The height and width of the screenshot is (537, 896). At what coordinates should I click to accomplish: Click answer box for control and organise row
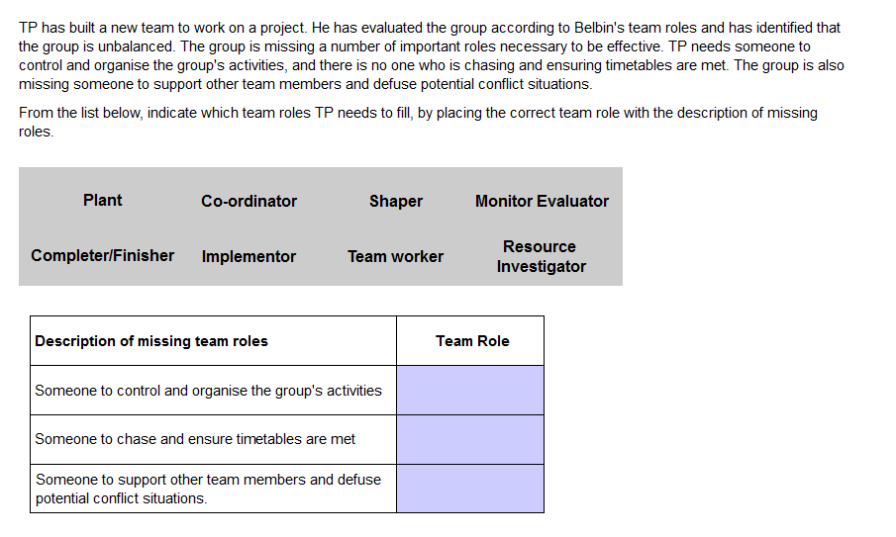tap(470, 391)
